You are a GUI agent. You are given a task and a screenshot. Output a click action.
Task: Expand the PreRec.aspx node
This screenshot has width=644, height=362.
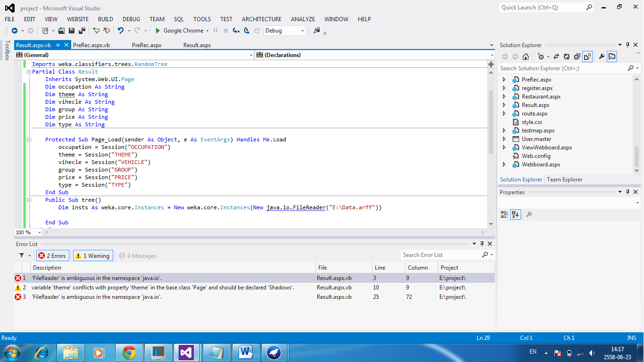pos(504,80)
